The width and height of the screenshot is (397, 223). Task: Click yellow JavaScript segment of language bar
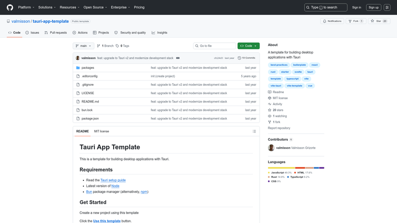[x=281, y=168]
